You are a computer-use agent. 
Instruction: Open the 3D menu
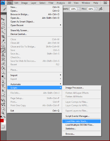click(x=69, y=3)
